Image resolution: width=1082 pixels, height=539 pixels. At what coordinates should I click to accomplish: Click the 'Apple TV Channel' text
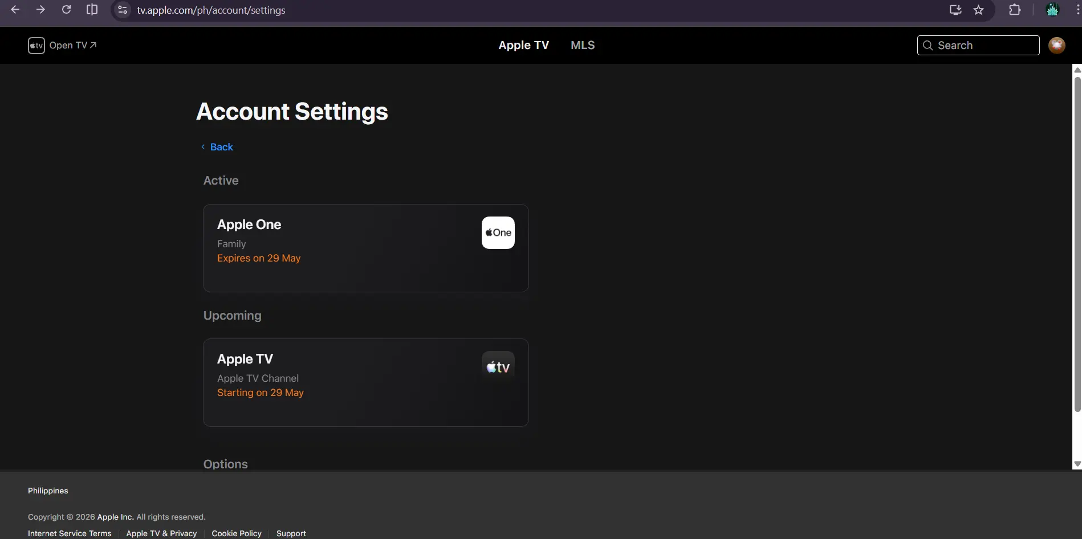click(x=258, y=378)
